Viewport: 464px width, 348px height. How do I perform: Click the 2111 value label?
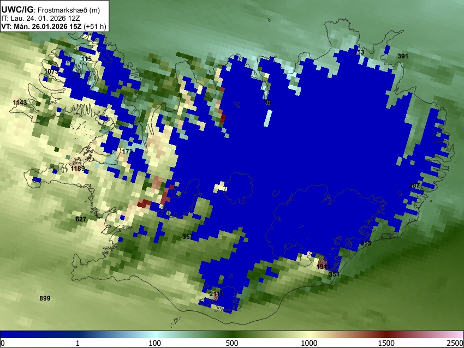(216, 294)
